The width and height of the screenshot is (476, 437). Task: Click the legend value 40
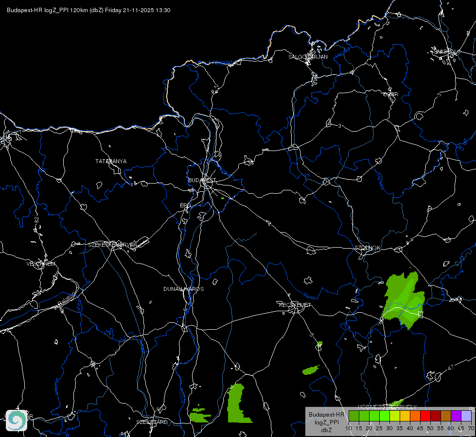(410, 428)
